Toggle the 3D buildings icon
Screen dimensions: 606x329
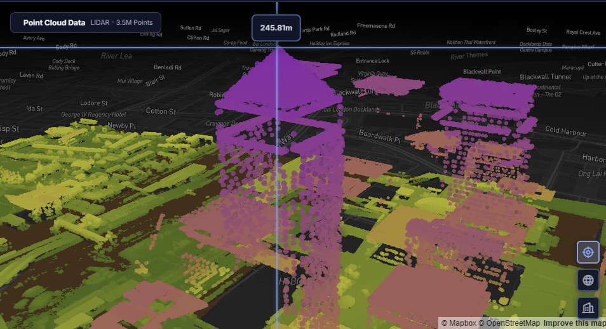[x=588, y=308]
